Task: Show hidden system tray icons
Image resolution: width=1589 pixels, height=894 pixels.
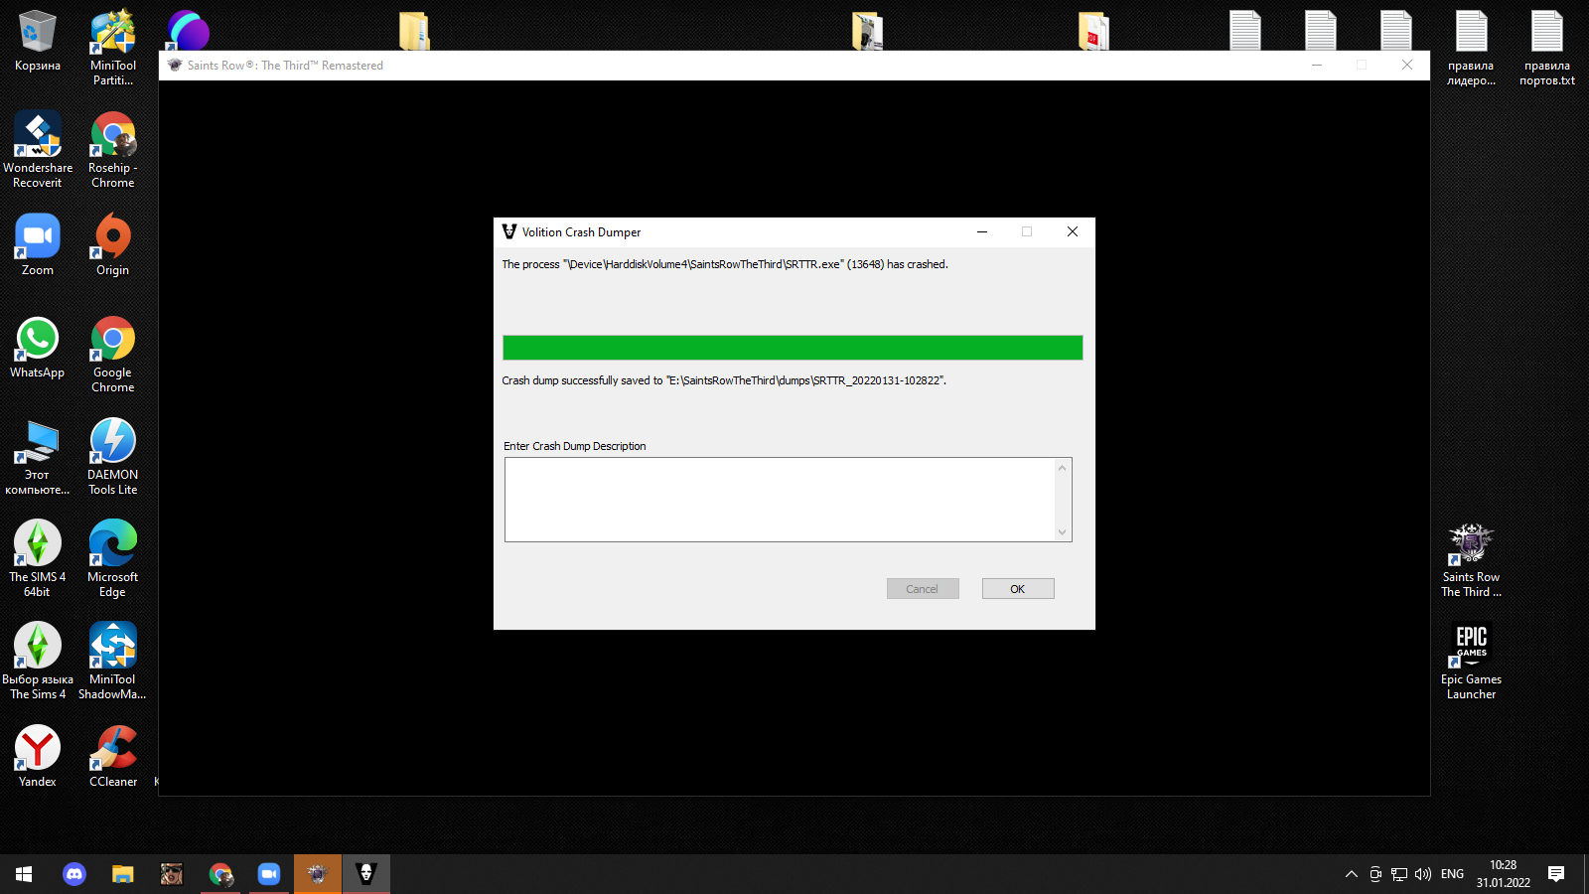Action: tap(1352, 874)
